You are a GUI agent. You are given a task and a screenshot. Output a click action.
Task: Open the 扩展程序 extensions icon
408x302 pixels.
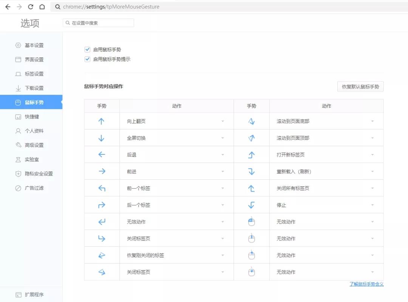(x=18, y=294)
